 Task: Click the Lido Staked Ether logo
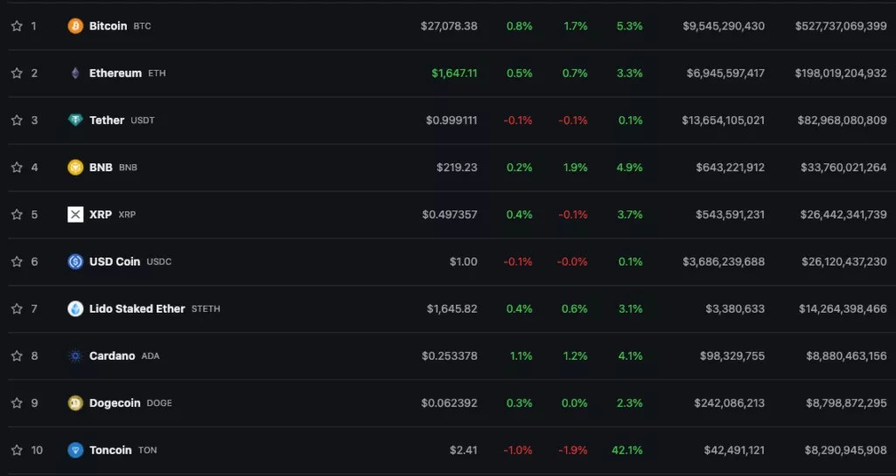point(75,309)
